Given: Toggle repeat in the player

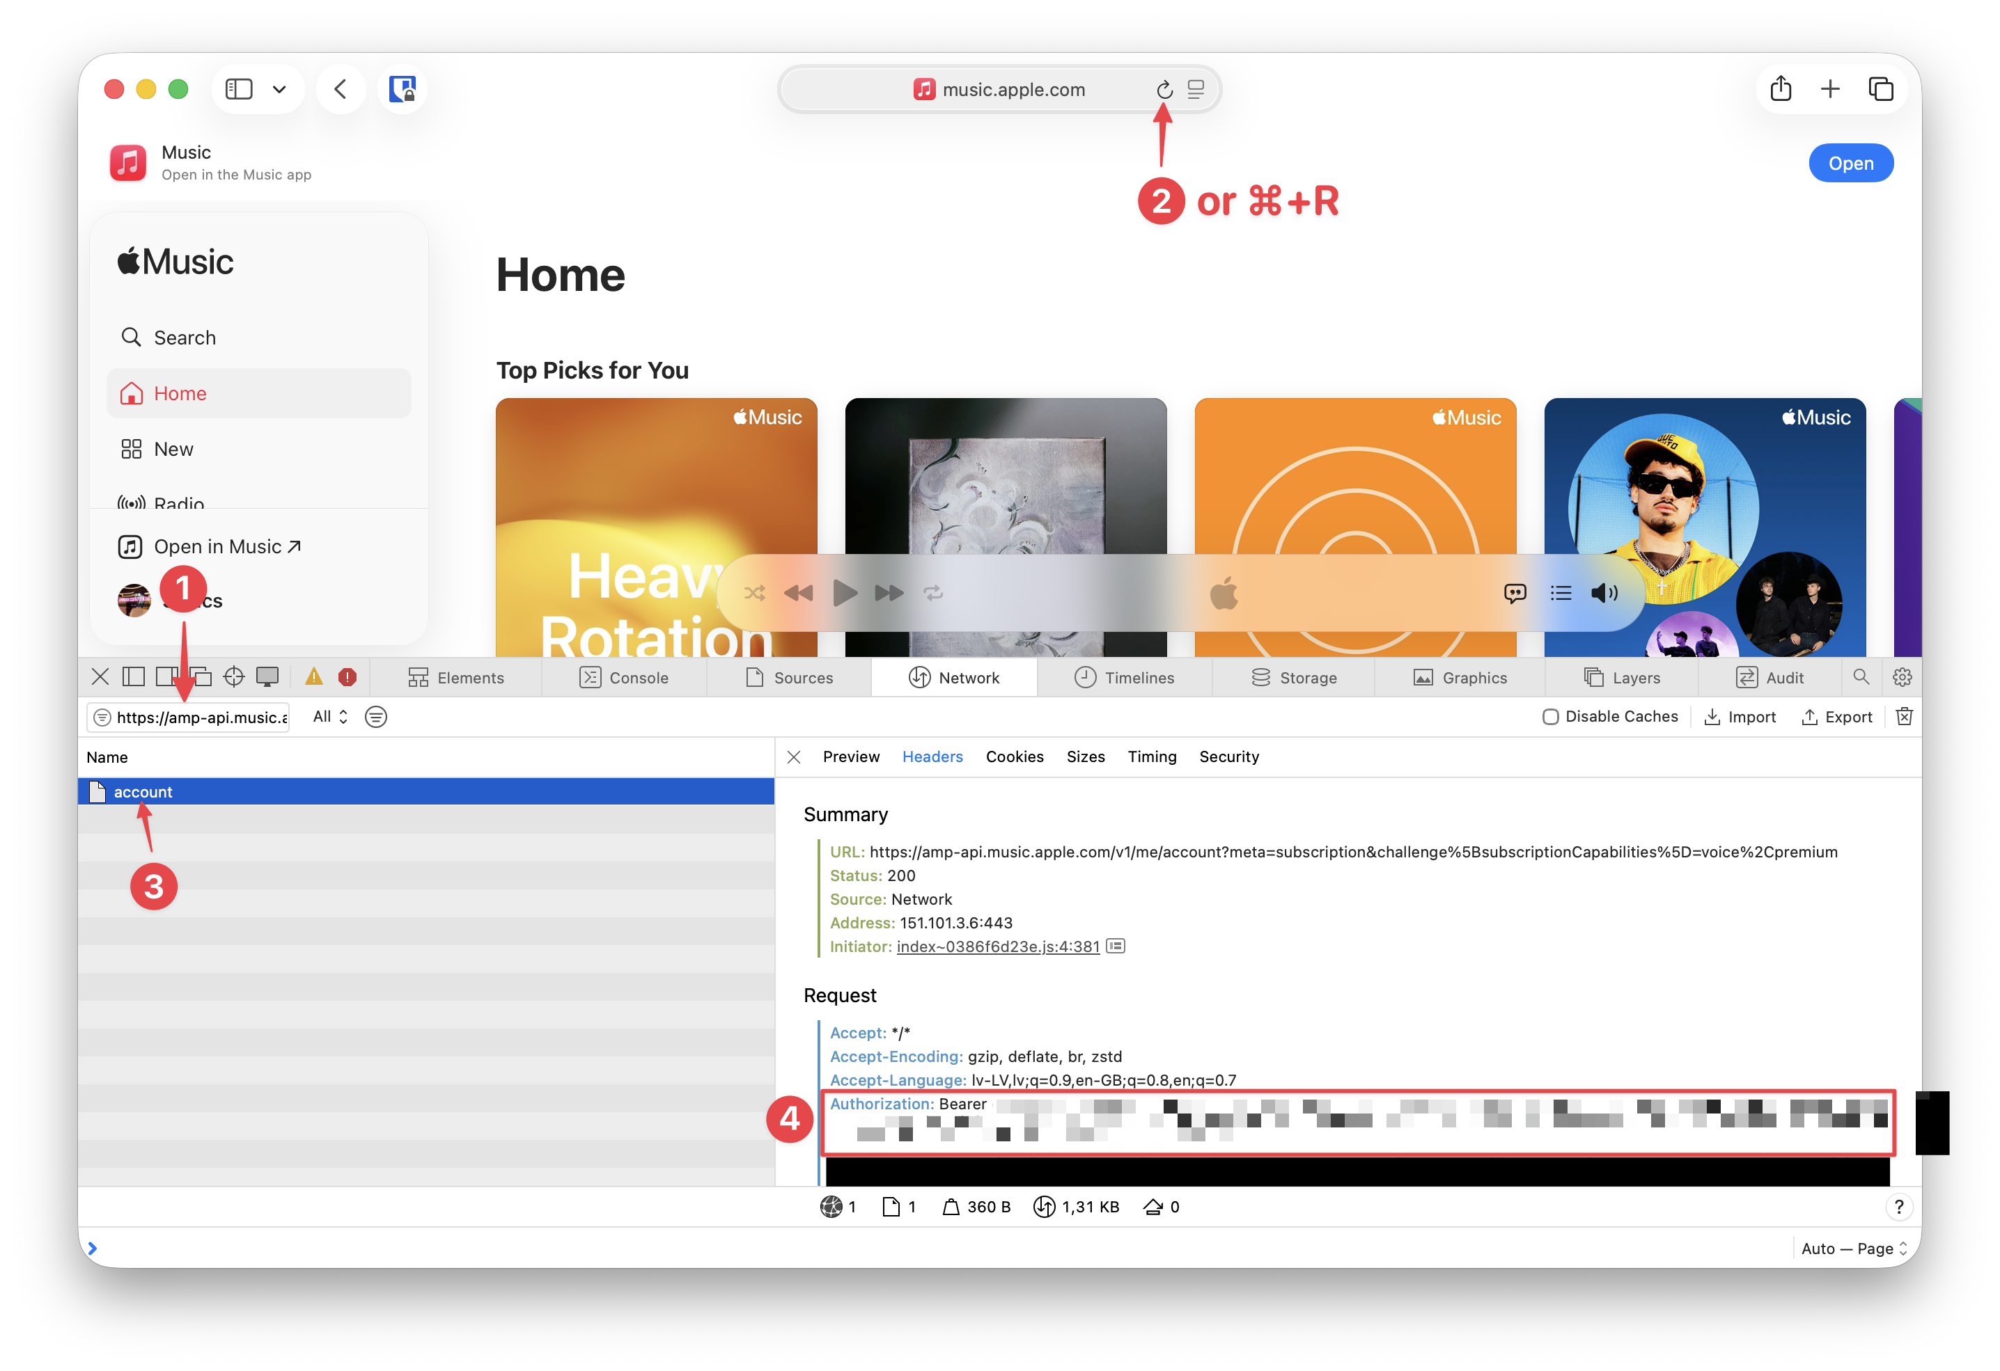Looking at the screenshot, I should click(934, 593).
